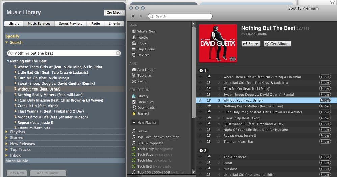Click Get Album button

277,44
